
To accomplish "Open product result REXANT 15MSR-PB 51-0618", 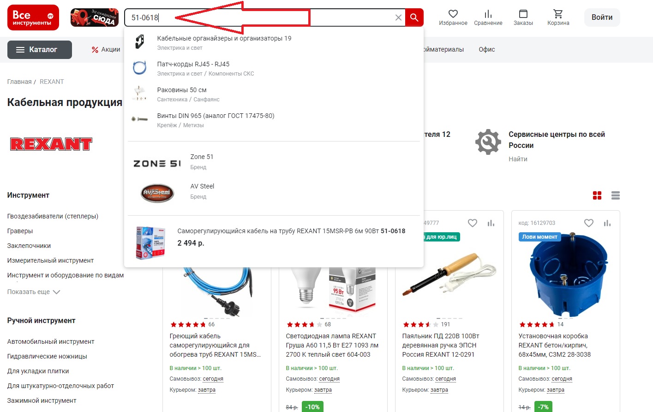I will (274, 241).
